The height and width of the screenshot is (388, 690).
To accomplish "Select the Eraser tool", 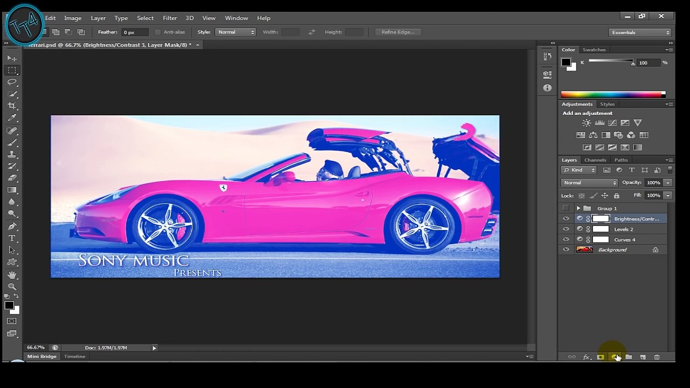I will click(x=12, y=178).
